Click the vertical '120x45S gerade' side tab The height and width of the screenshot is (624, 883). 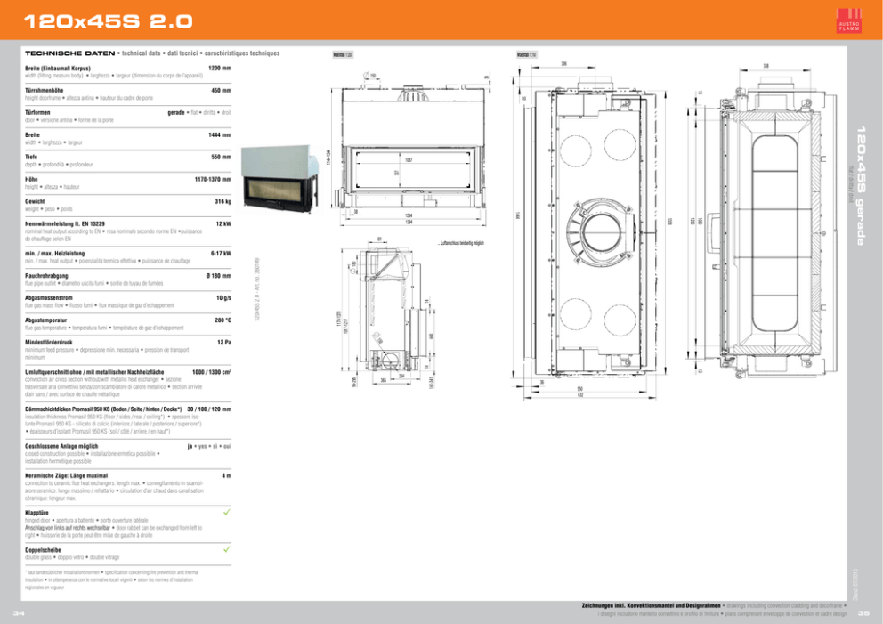click(860, 187)
